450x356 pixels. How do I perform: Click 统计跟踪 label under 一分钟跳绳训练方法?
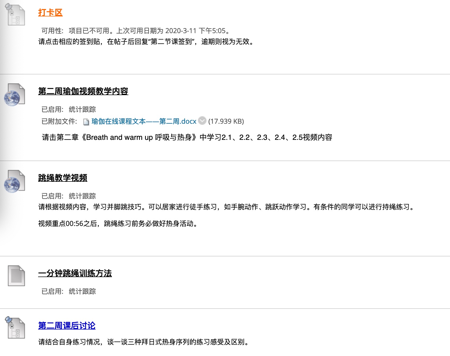[82, 291]
